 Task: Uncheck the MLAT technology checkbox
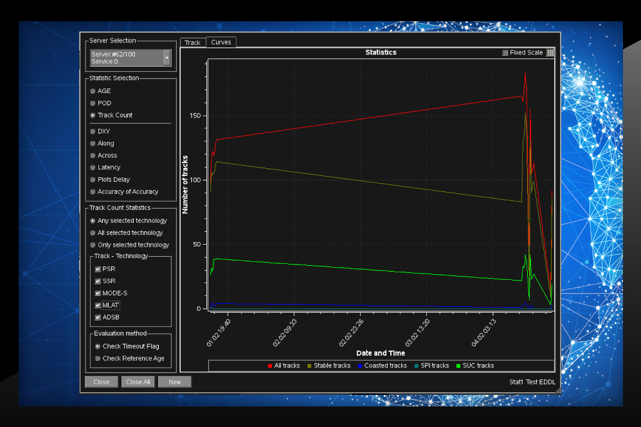(98, 305)
